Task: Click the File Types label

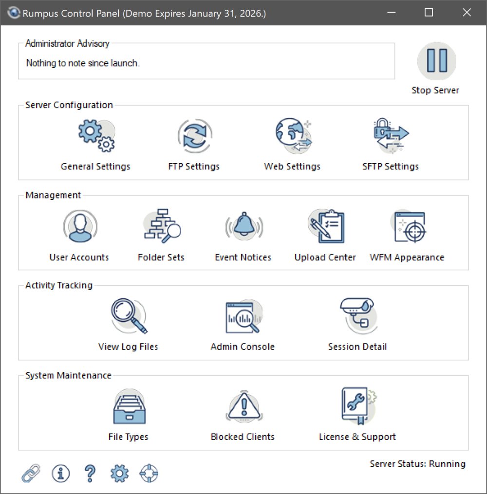Action: (x=128, y=437)
